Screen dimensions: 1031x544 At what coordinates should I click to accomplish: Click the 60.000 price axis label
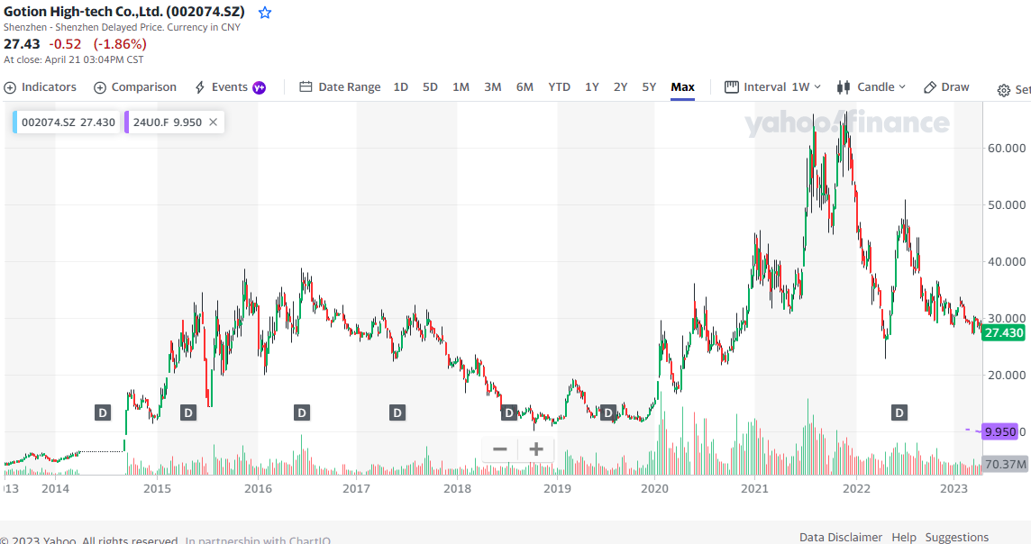pyautogui.click(x=1007, y=148)
